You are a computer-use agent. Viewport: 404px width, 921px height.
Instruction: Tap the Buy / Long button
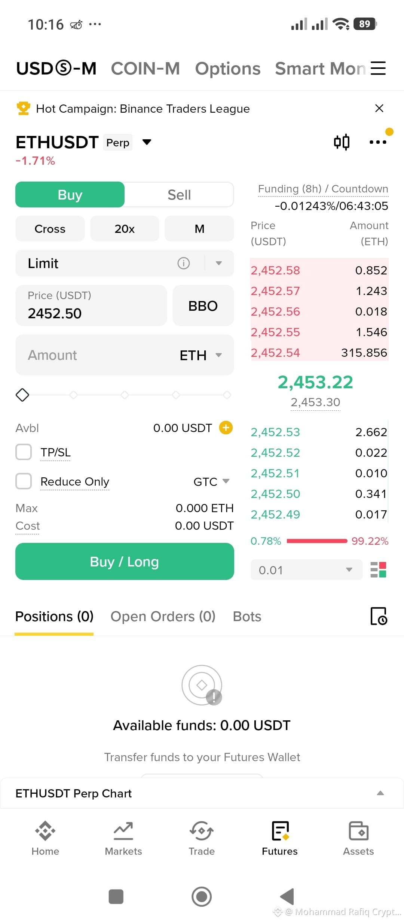(x=125, y=562)
